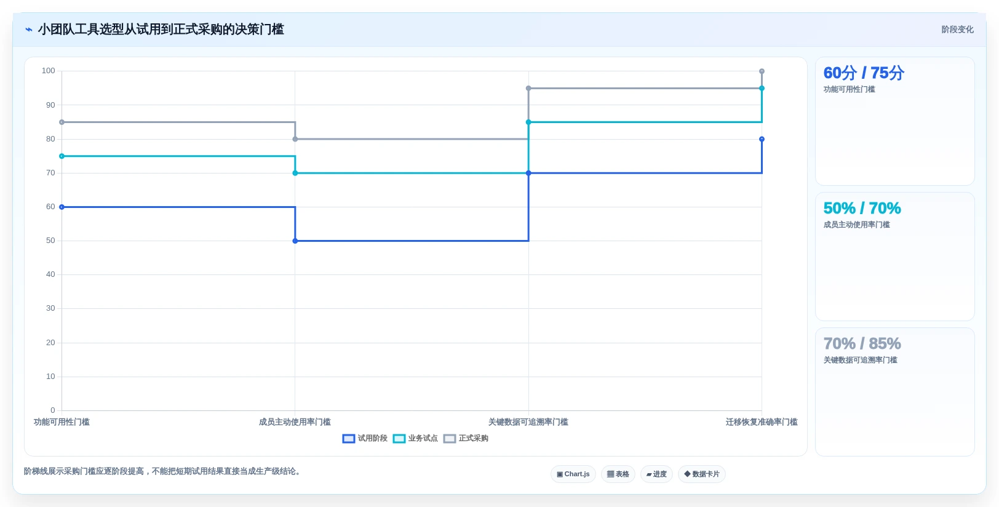Click the 阶段变化 label in the header
Viewport: 999px width, 507px height.
coord(957,30)
